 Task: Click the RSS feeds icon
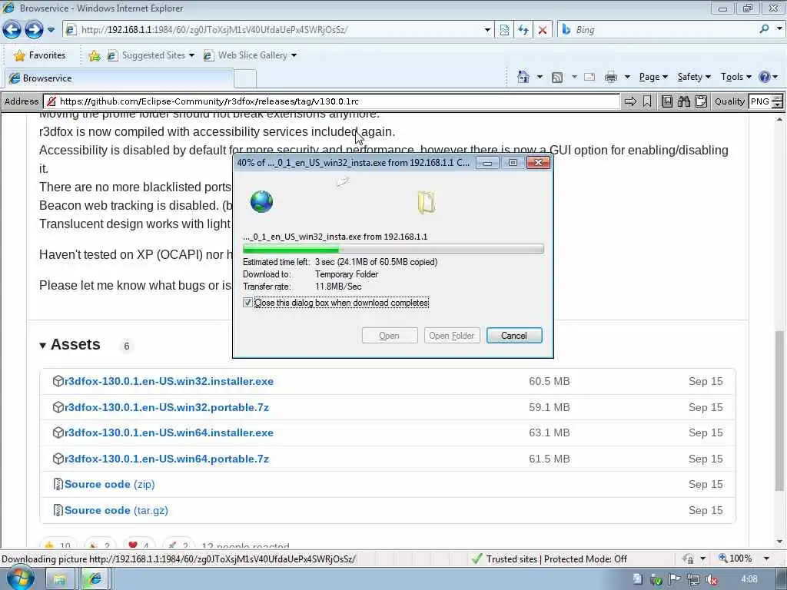(556, 78)
